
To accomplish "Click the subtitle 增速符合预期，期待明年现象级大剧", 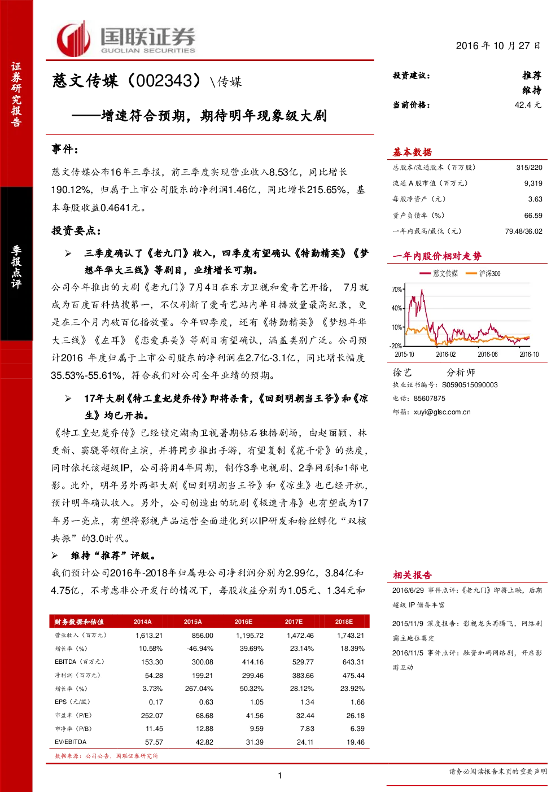I will (214, 116).
